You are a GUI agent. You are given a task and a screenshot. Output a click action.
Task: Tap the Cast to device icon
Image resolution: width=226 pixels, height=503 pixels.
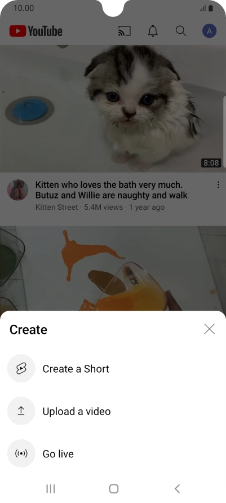(125, 31)
